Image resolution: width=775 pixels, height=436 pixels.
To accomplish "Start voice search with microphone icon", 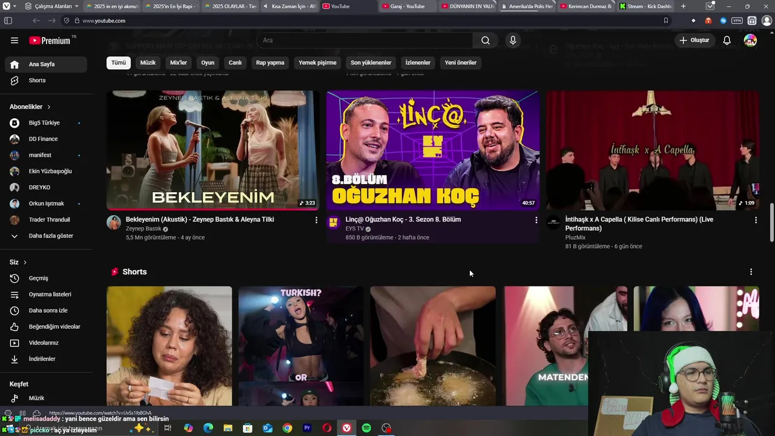I will [x=513, y=41].
